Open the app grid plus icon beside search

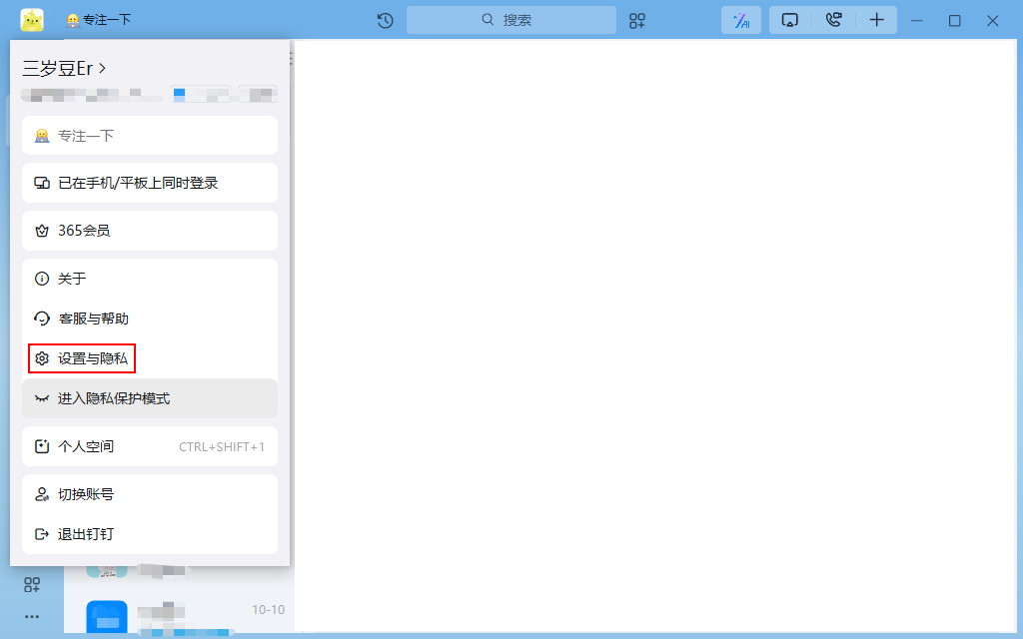coord(637,21)
